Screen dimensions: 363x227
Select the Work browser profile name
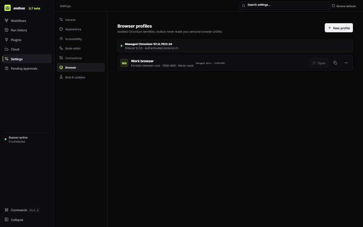142,61
